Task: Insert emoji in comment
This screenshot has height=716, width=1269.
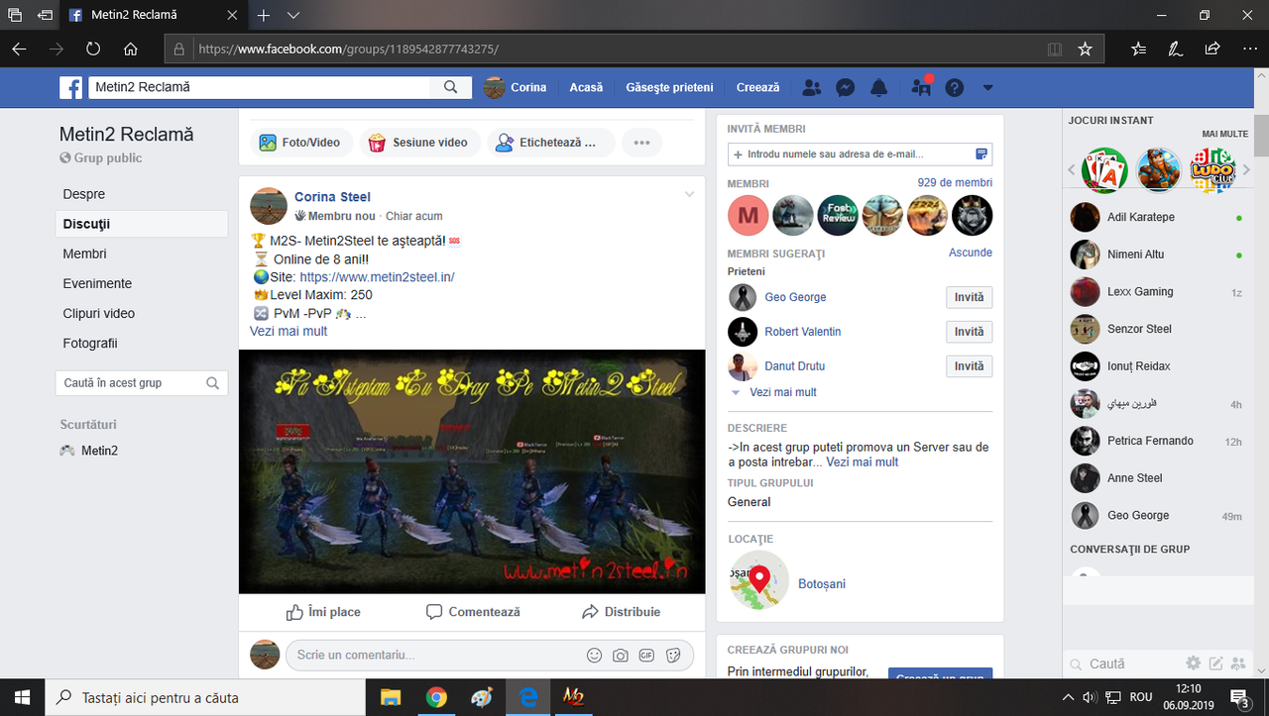Action: [595, 655]
